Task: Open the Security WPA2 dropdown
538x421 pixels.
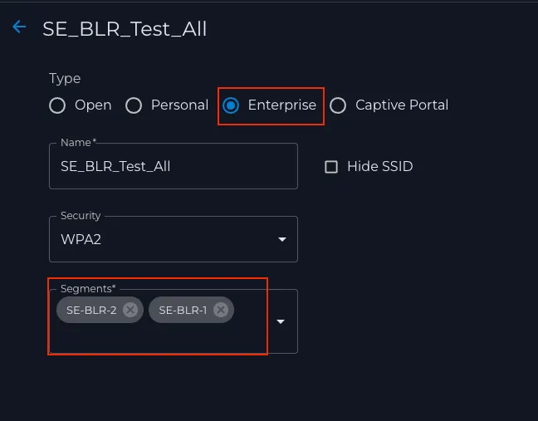Action: tap(174, 239)
